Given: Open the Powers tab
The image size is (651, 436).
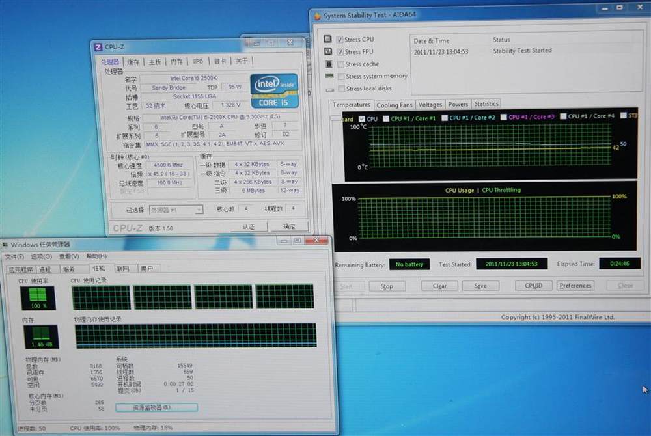Looking at the screenshot, I should [x=458, y=104].
